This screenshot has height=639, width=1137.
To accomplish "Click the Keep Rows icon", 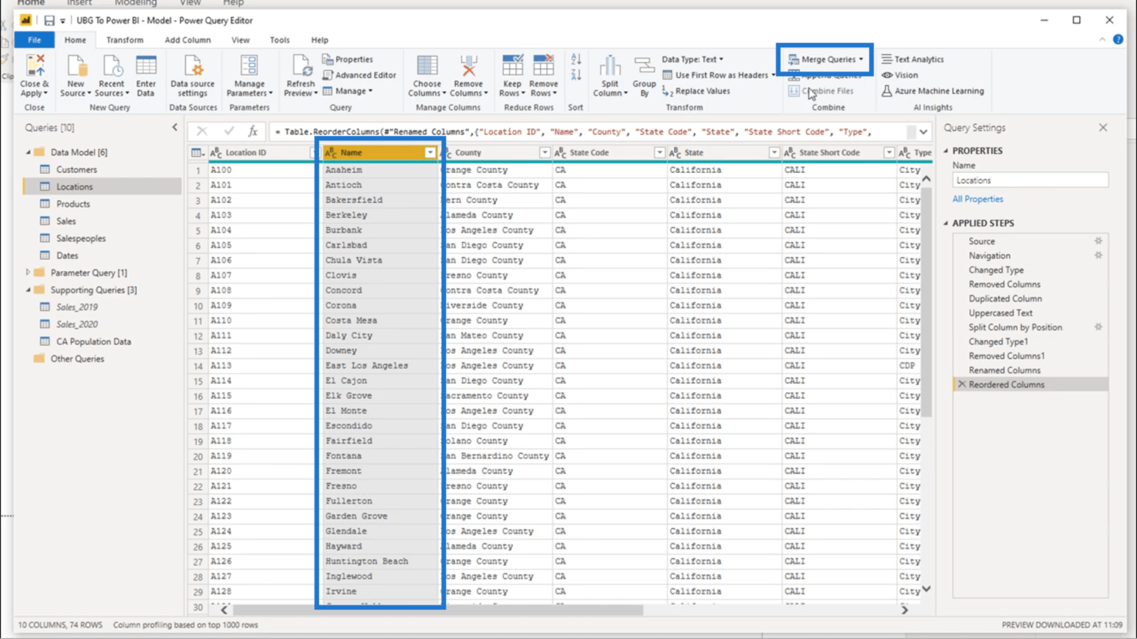I will tap(512, 66).
